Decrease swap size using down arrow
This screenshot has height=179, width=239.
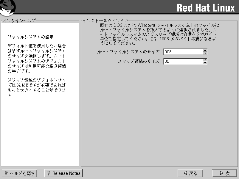(205, 63)
